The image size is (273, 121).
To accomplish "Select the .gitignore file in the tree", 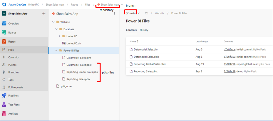I will point(66,86).
